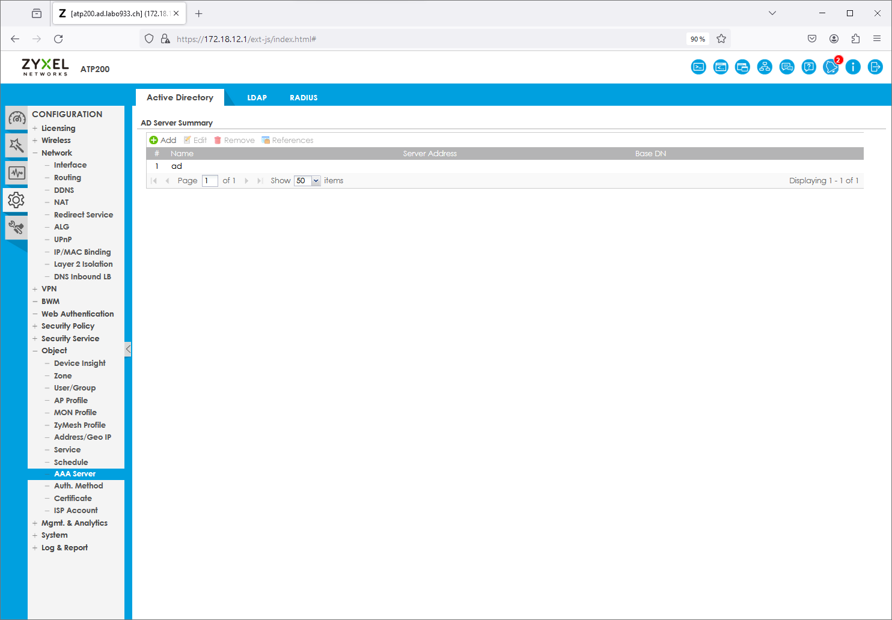Expand the Security Service tree node
This screenshot has height=620, width=892.
tap(35, 339)
